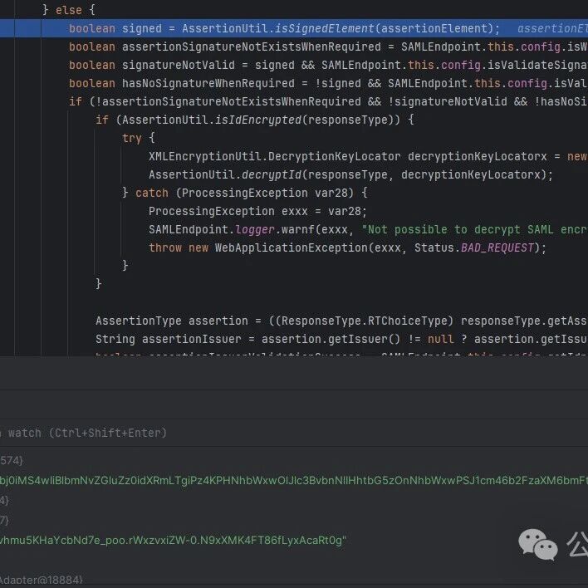This screenshot has width=588, height=588.
Task: Click variable assertionSignatureNotExistsWhenRequired in its declaration
Action: coord(252,47)
